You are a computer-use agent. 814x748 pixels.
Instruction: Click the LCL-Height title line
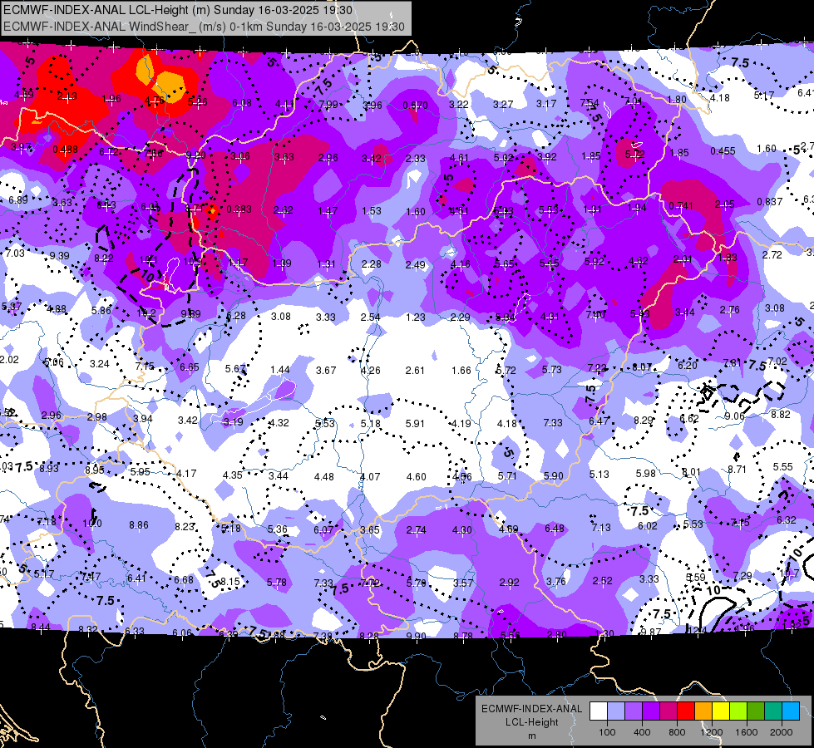click(x=178, y=10)
